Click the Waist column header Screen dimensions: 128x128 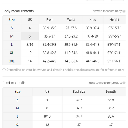tap(71, 20)
